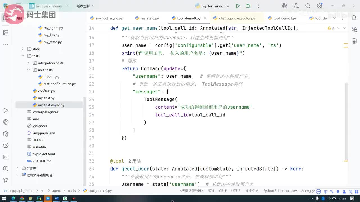Open the main hamburger menu
This screenshot has width=360, height=202.
tap(19, 6)
